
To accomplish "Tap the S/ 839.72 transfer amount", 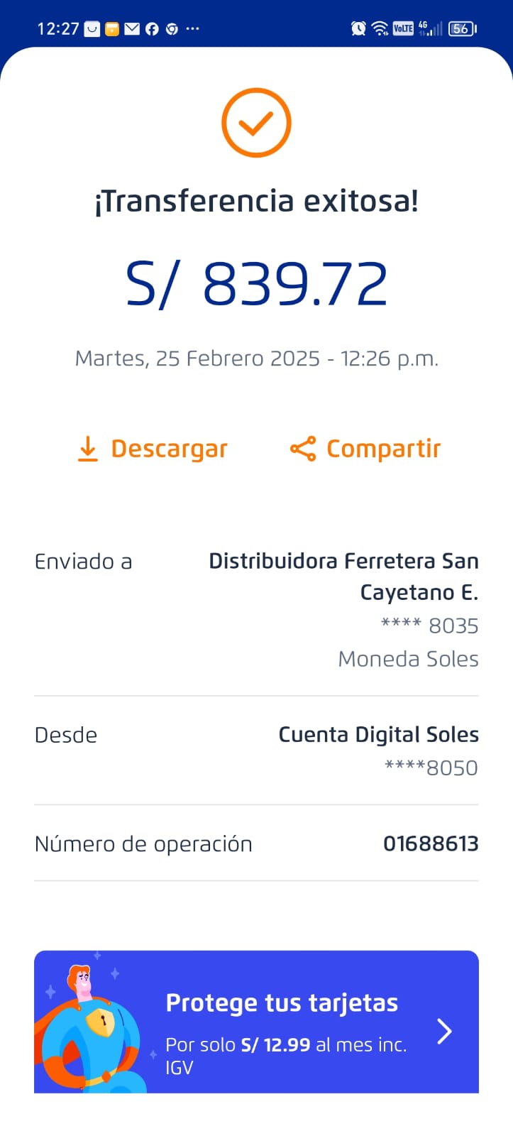I will pos(256,284).
